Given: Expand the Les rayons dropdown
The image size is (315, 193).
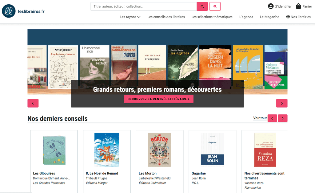Looking at the screenshot, I should [130, 17].
